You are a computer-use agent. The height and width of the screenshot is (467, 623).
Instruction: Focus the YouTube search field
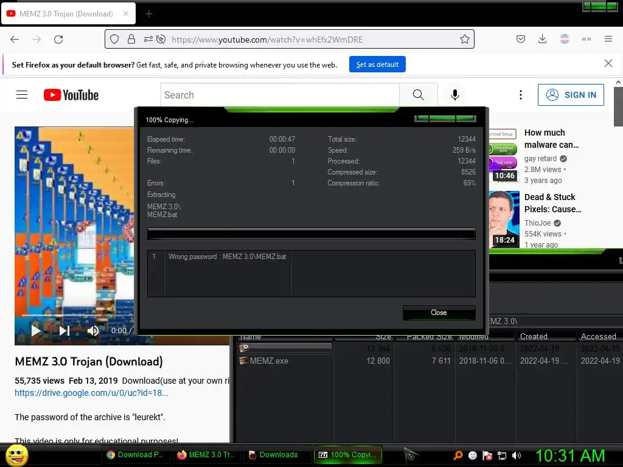click(280, 95)
